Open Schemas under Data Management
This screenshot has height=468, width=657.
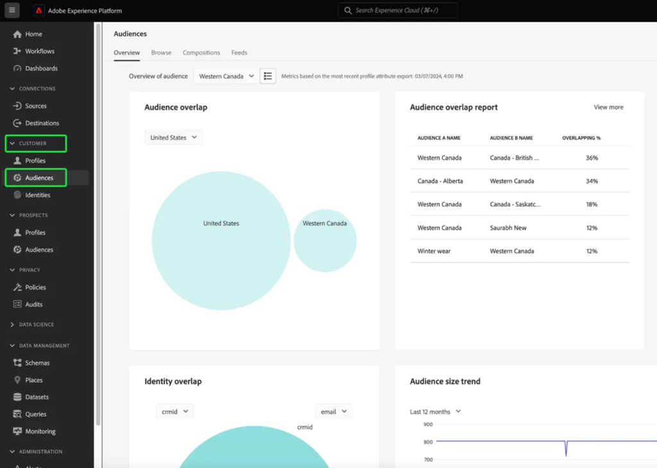point(37,363)
